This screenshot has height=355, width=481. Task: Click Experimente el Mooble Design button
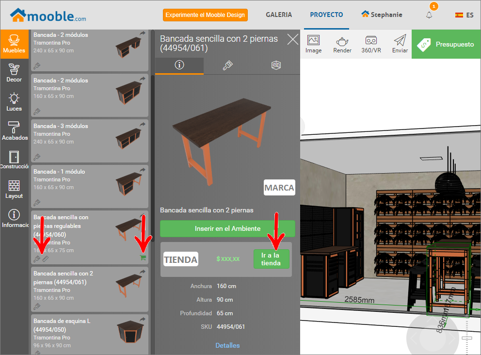205,15
